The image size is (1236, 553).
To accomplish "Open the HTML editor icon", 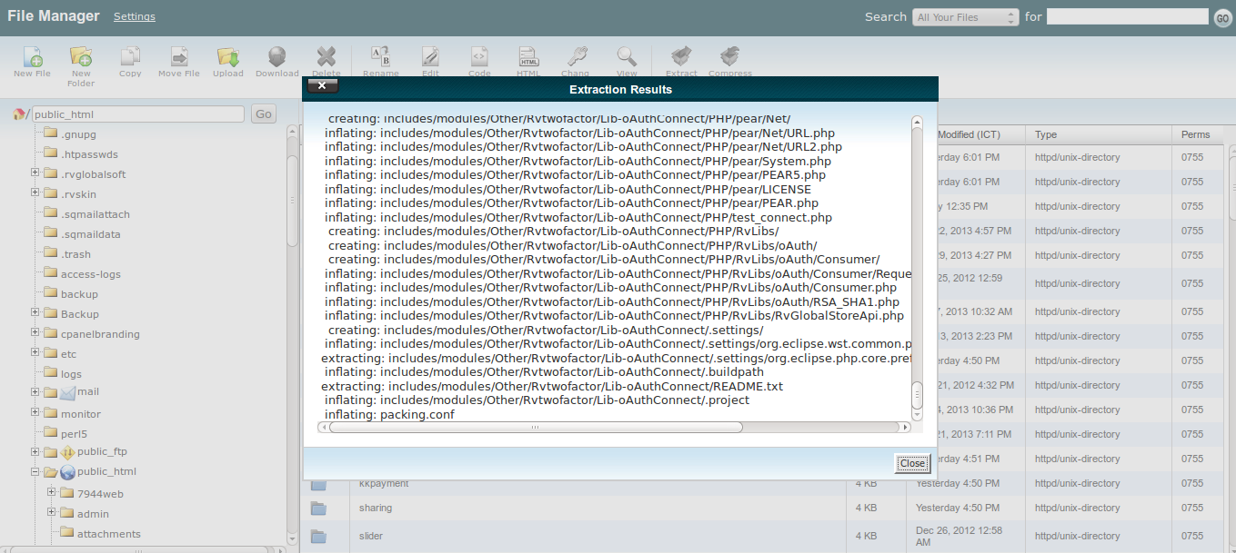I will click(528, 57).
